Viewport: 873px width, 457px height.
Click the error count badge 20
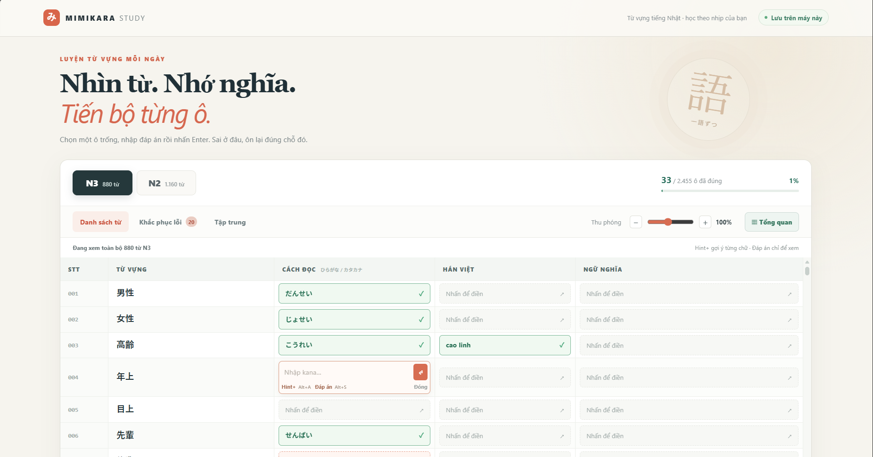pos(191,222)
